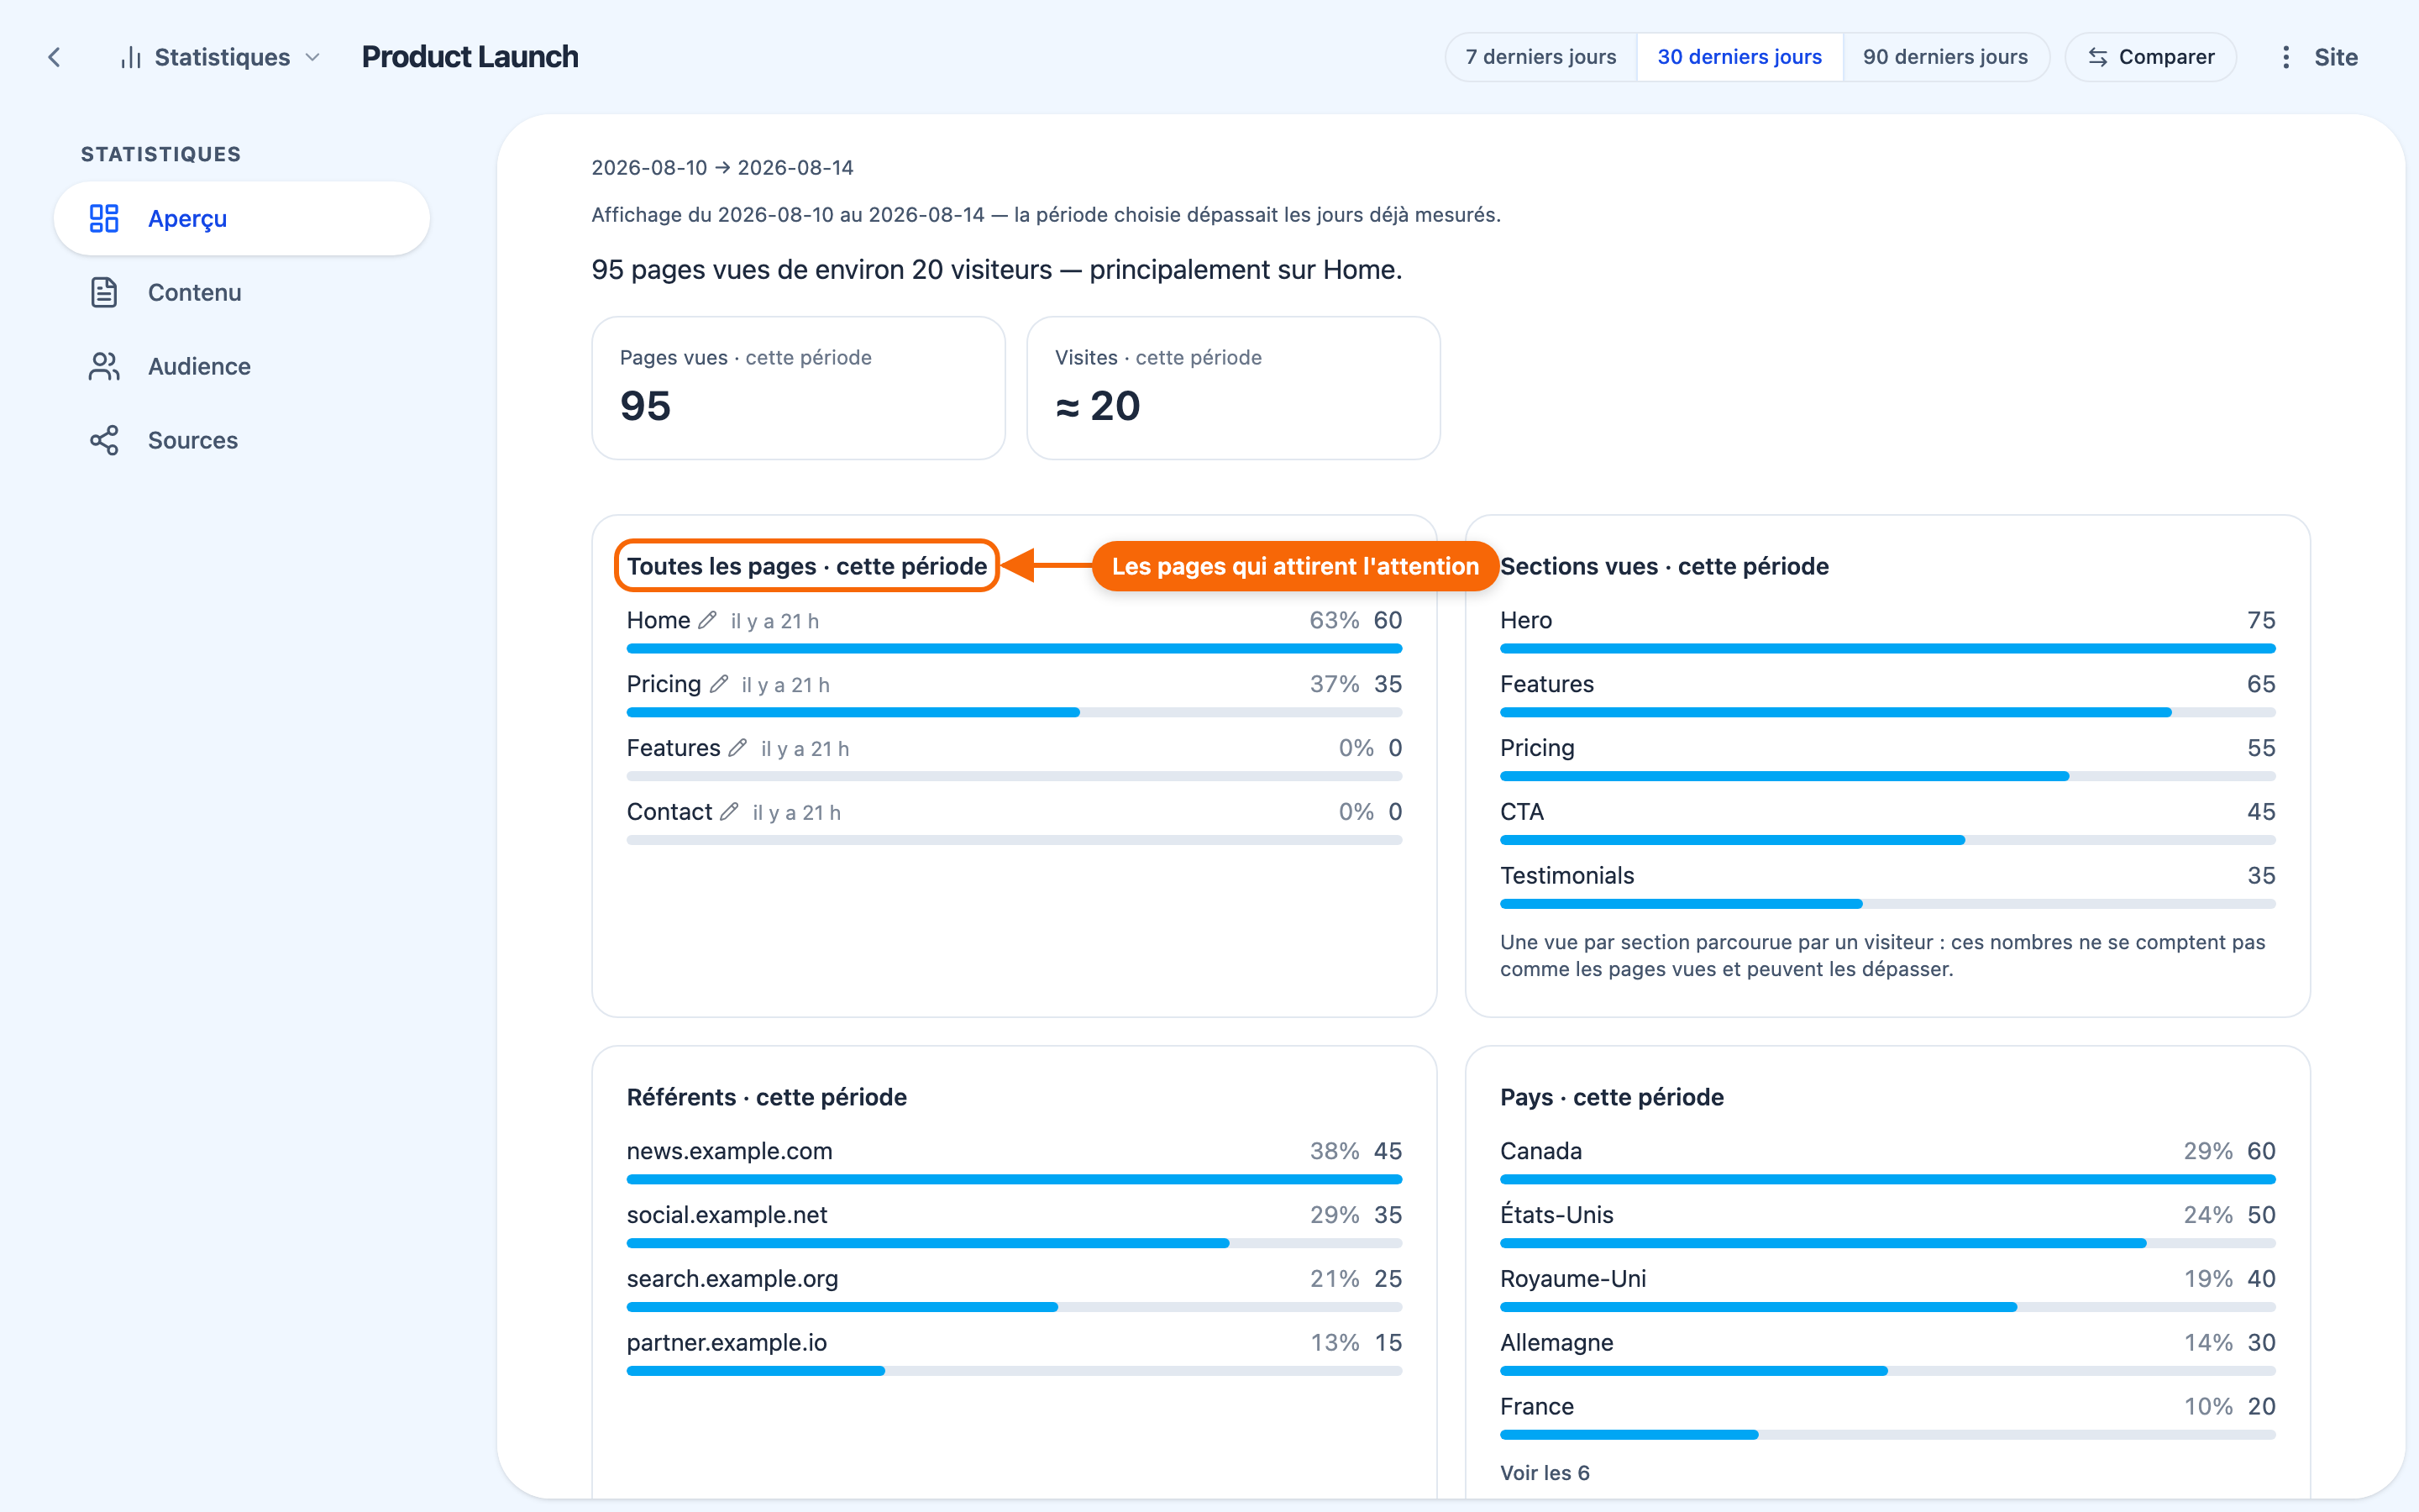
Task: Click the back arrow icon
Action: point(55,57)
